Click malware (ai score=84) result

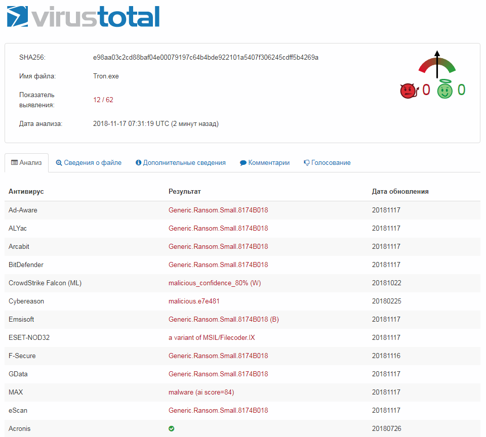[x=201, y=392]
